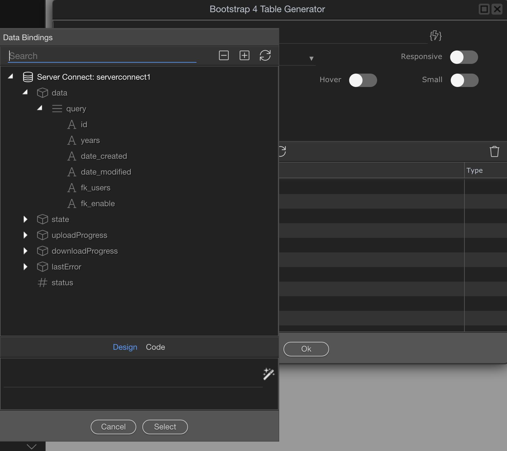Select the date_created field in tree

coord(104,156)
